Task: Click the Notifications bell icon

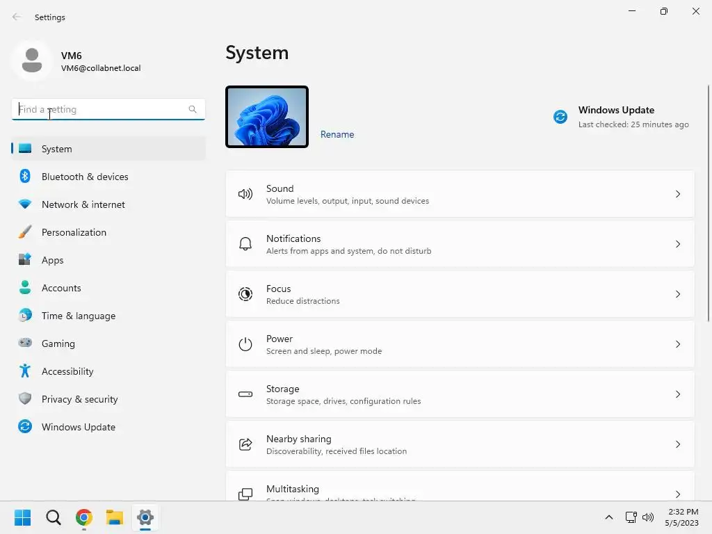Action: pyautogui.click(x=245, y=244)
